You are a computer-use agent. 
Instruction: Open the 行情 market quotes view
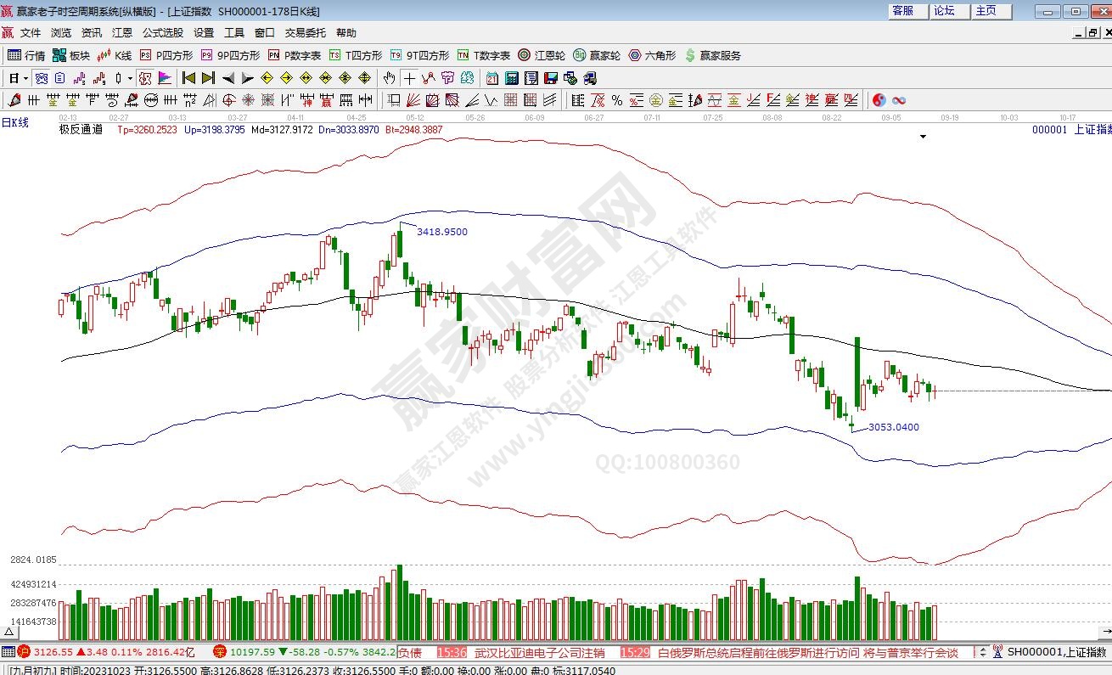coord(26,55)
